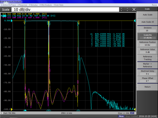The image size is (158, 118).
Task: Click the Meas status indicator
Action: pyautogui.click(x=121, y=116)
